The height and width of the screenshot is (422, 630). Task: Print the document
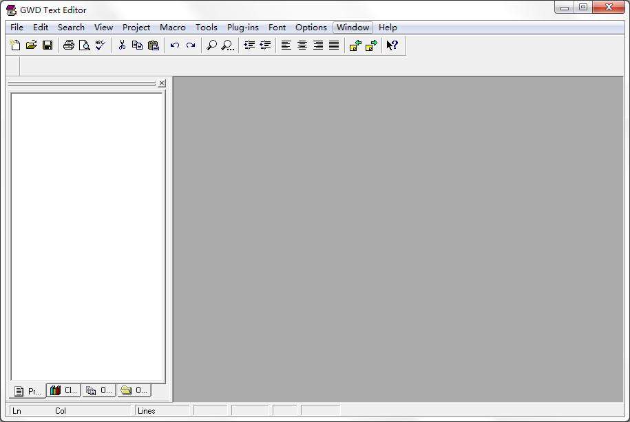[69, 45]
